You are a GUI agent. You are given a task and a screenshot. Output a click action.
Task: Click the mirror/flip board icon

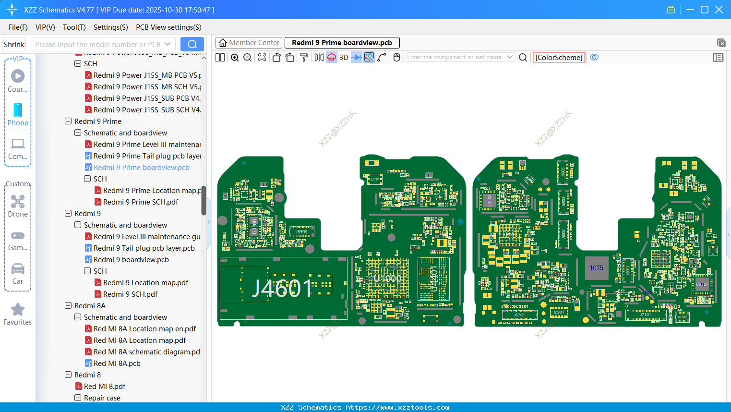click(x=319, y=58)
